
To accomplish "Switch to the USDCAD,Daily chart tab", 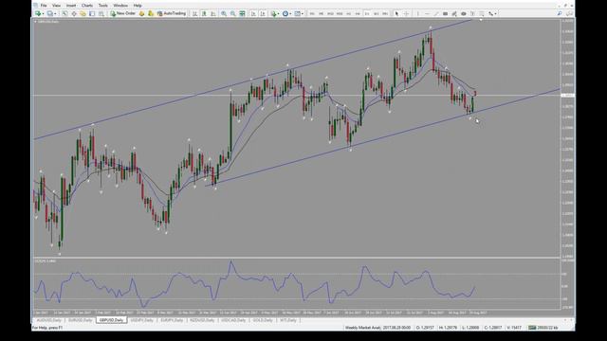I will pos(233,320).
